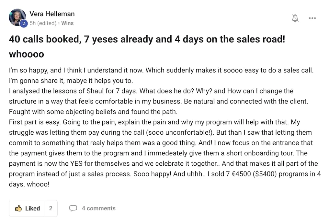Unmute post notifications with the bell

click(295, 18)
